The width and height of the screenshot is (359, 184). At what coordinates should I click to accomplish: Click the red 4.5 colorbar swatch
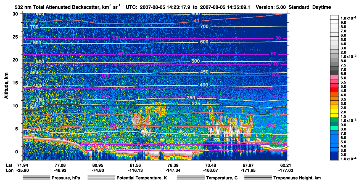pos(334,90)
